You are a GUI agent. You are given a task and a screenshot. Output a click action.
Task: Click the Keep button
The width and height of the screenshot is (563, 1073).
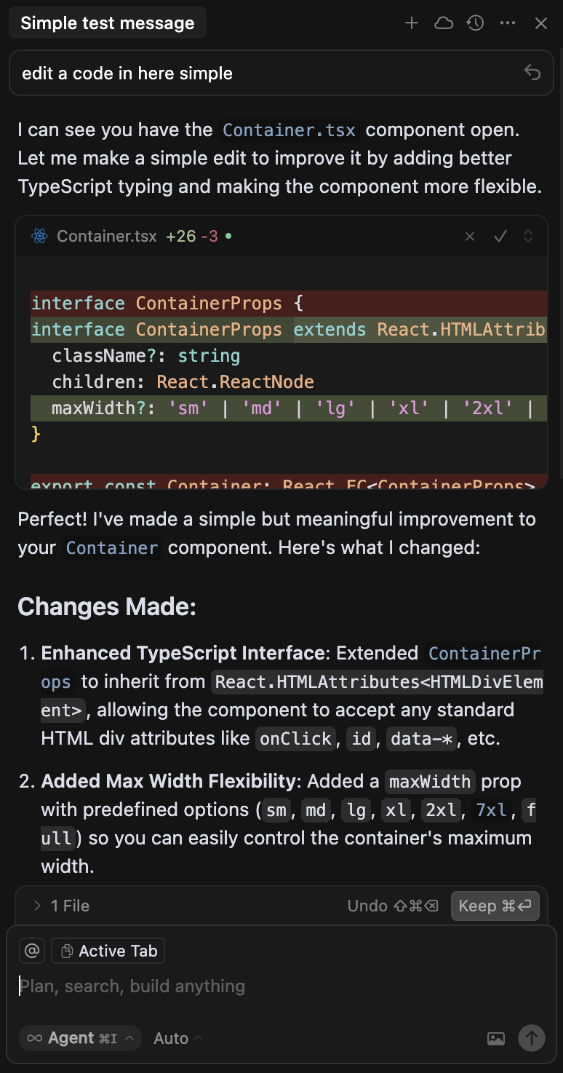pos(495,906)
